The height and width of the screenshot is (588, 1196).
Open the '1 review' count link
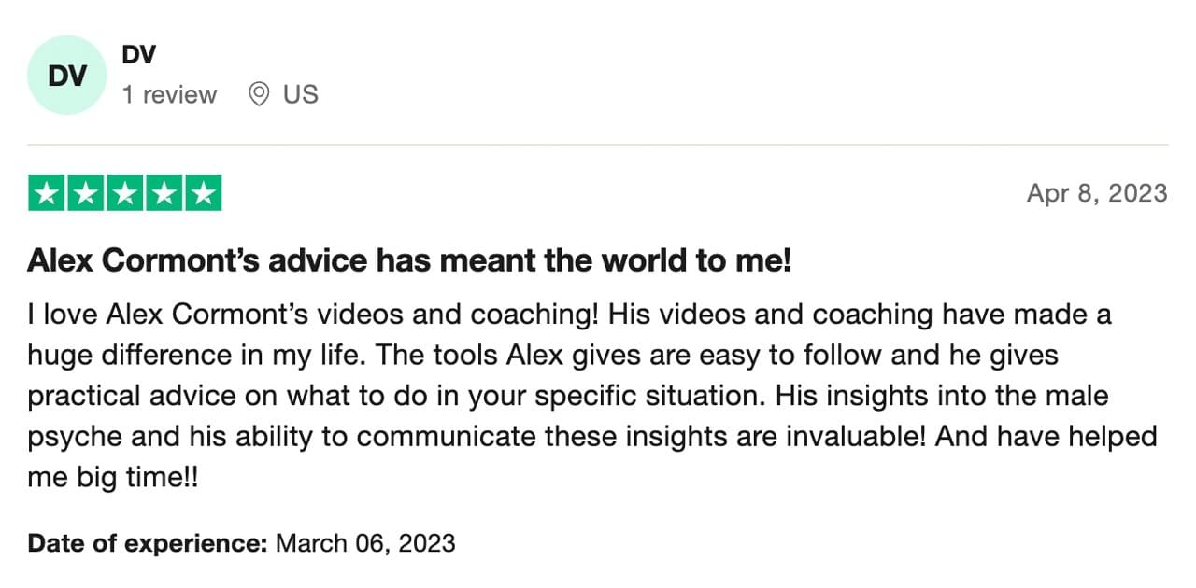[170, 94]
